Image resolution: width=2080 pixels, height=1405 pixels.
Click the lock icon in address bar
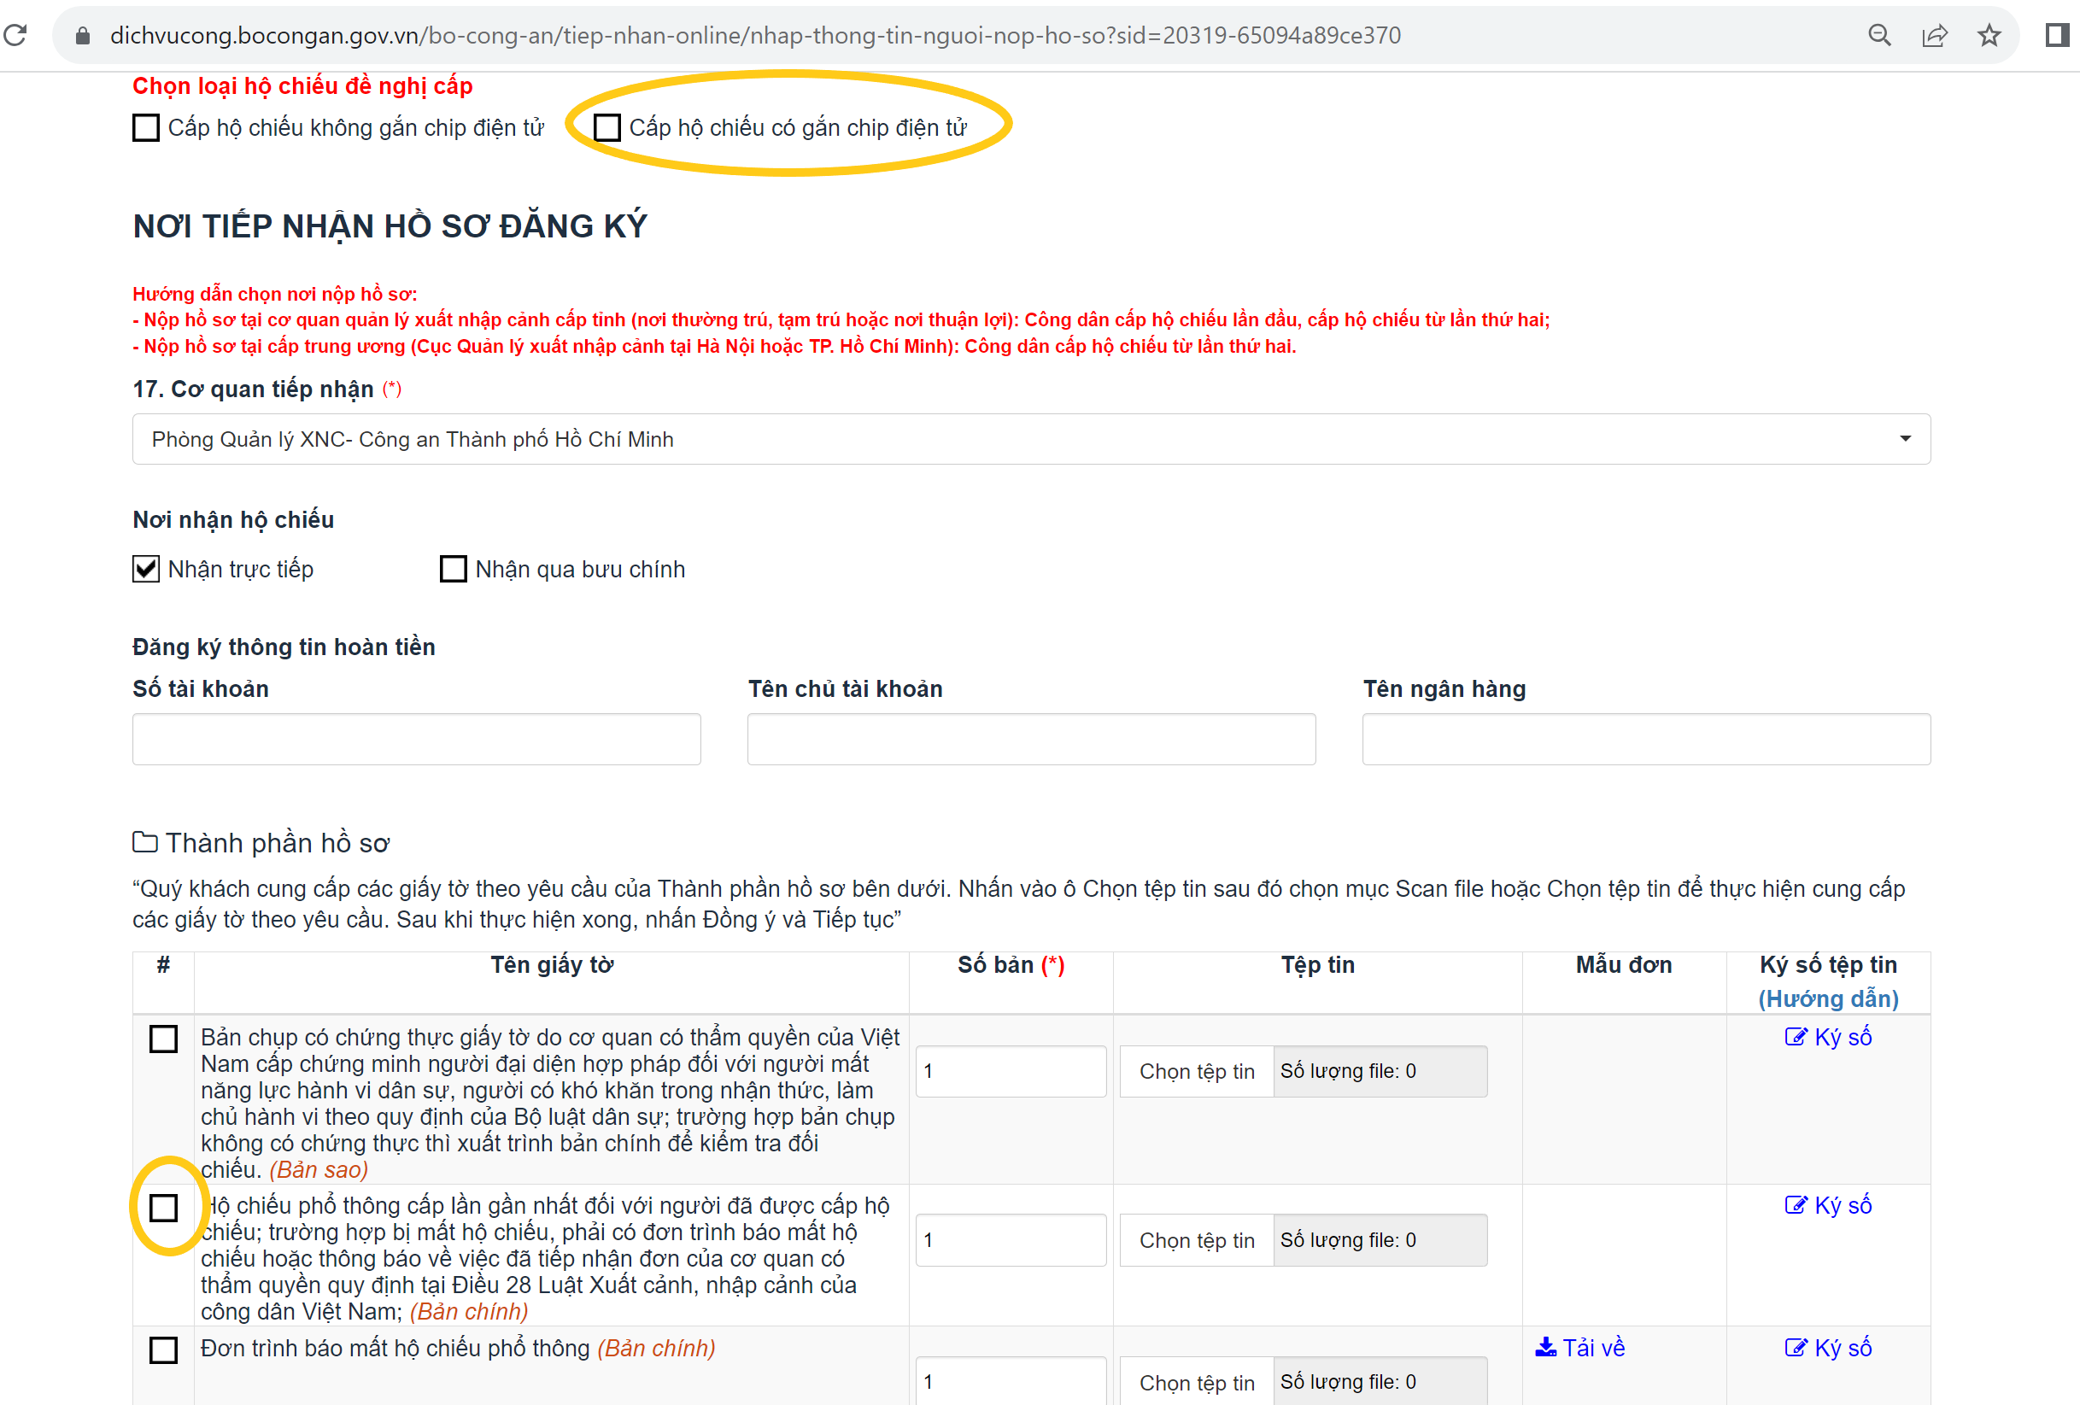tap(82, 35)
